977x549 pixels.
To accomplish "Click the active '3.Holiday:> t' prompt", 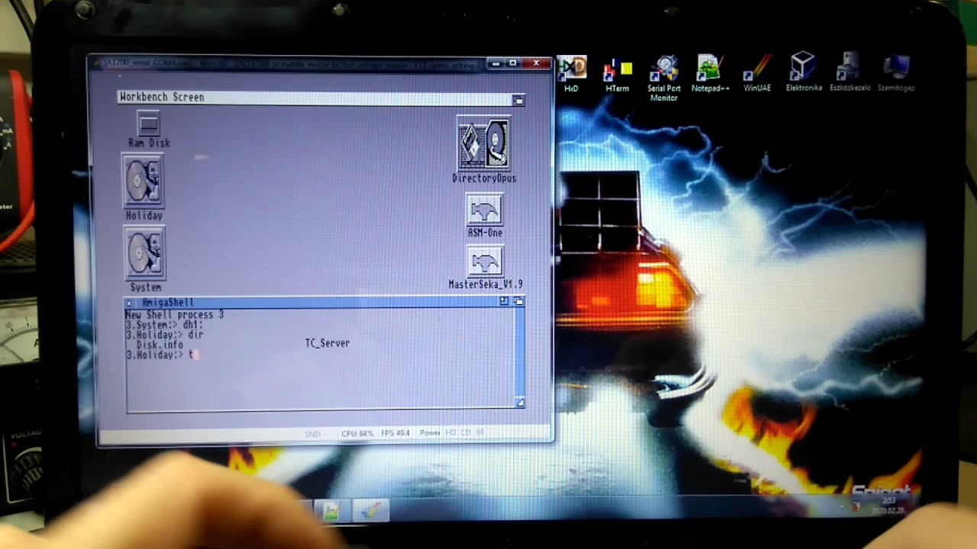I will [161, 355].
